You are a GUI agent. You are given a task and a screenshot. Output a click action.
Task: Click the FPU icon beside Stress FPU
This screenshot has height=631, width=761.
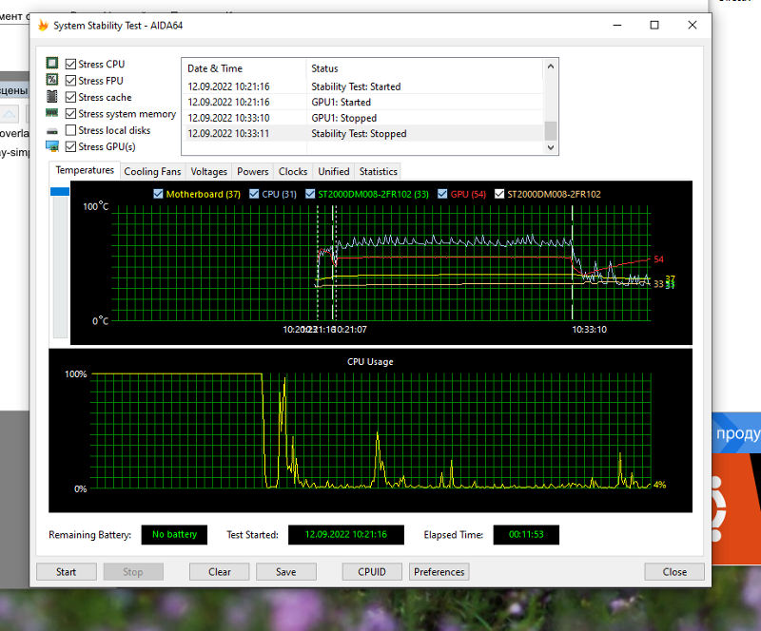click(53, 81)
